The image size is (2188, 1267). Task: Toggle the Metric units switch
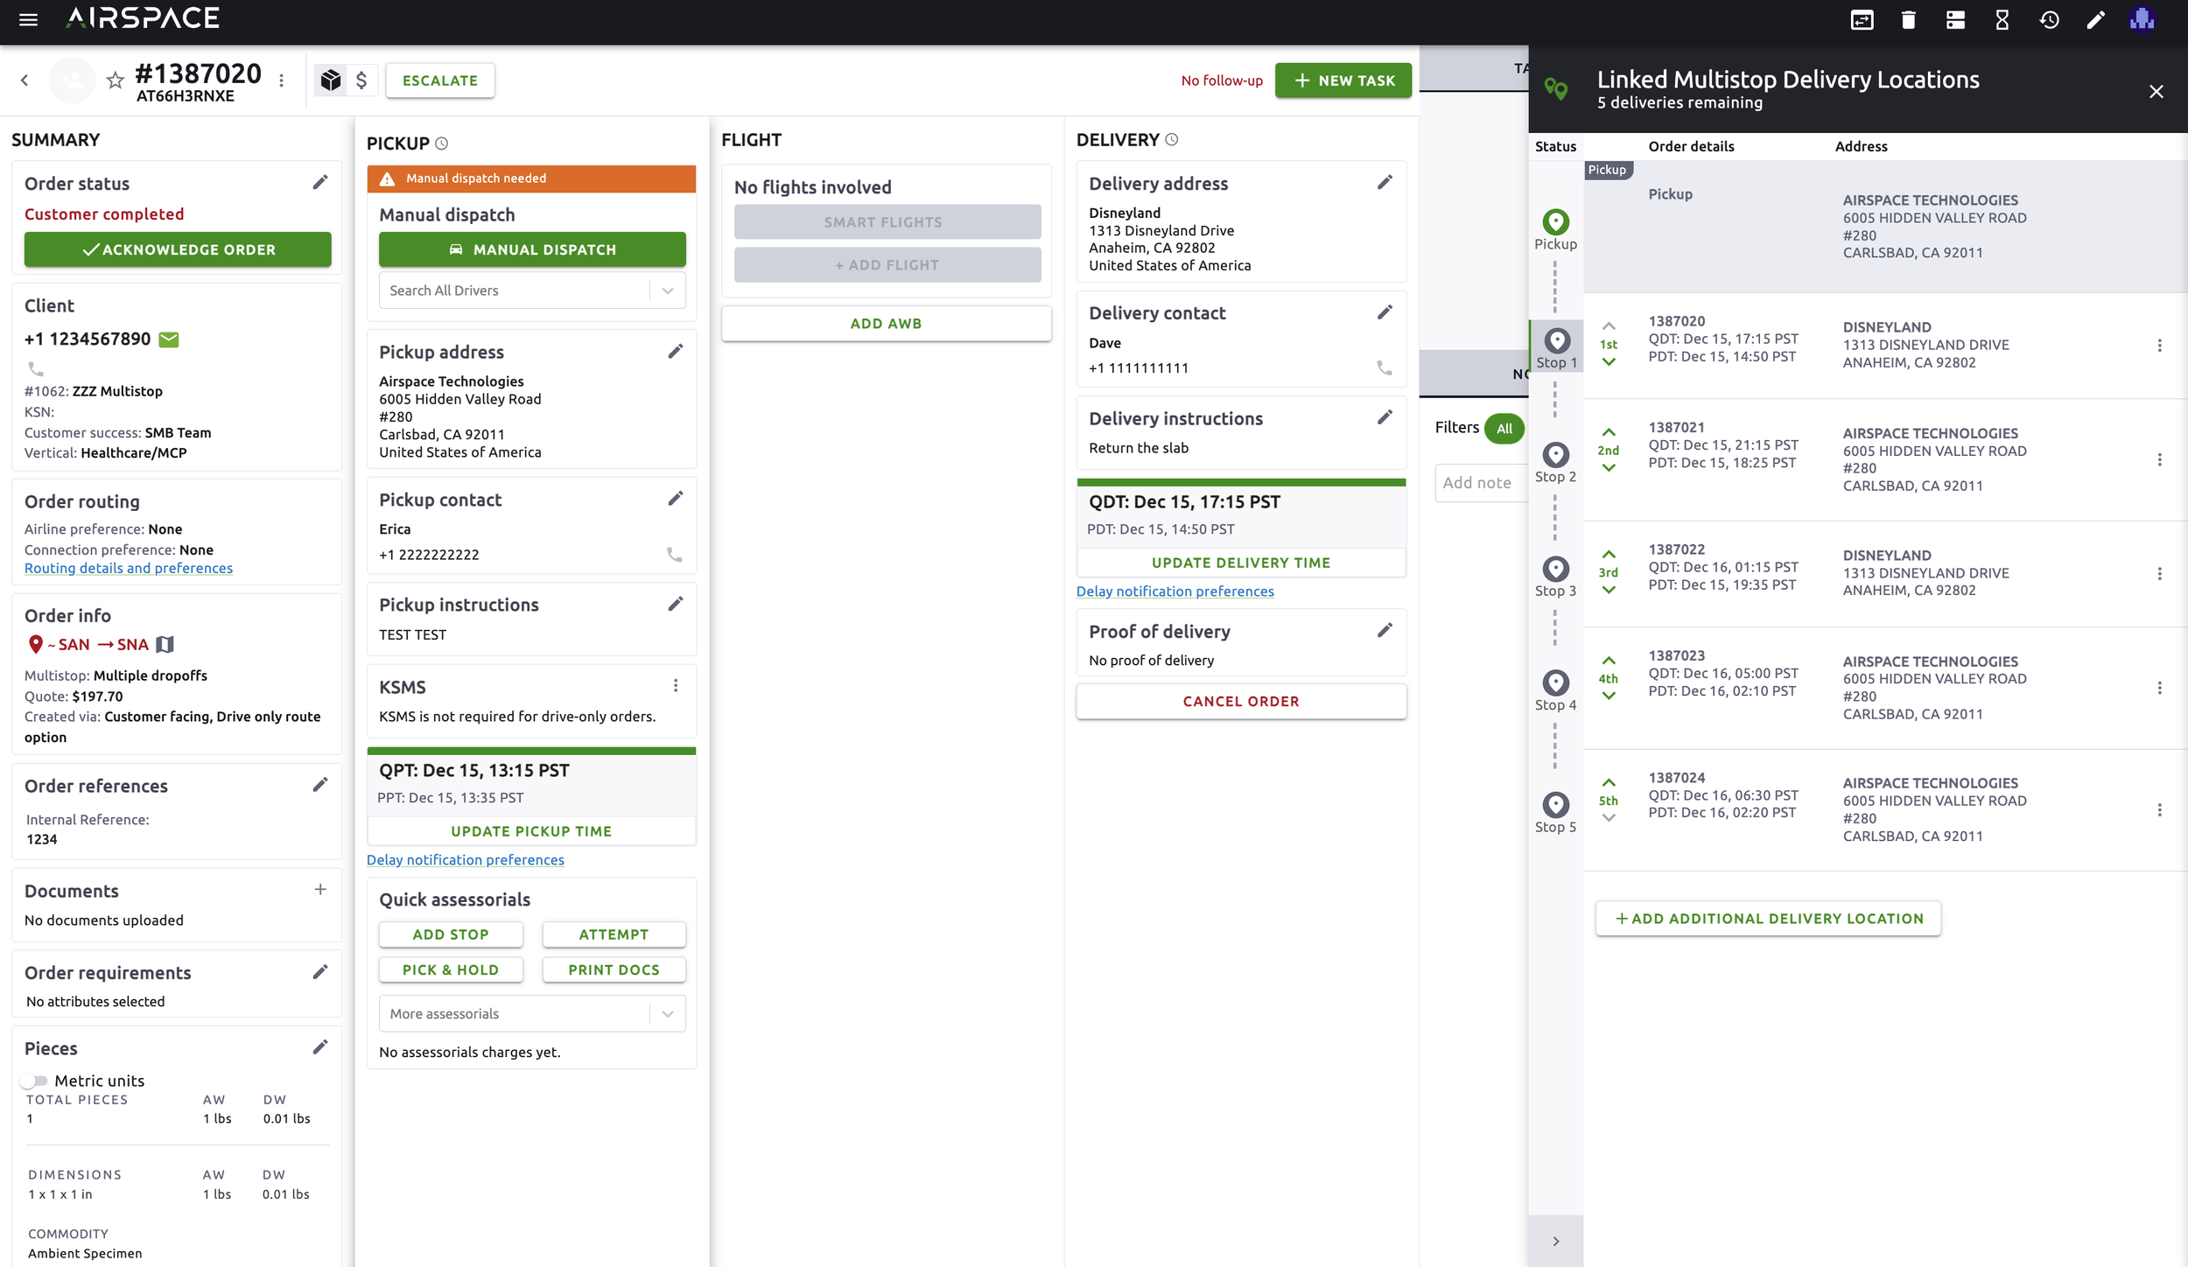point(34,1081)
